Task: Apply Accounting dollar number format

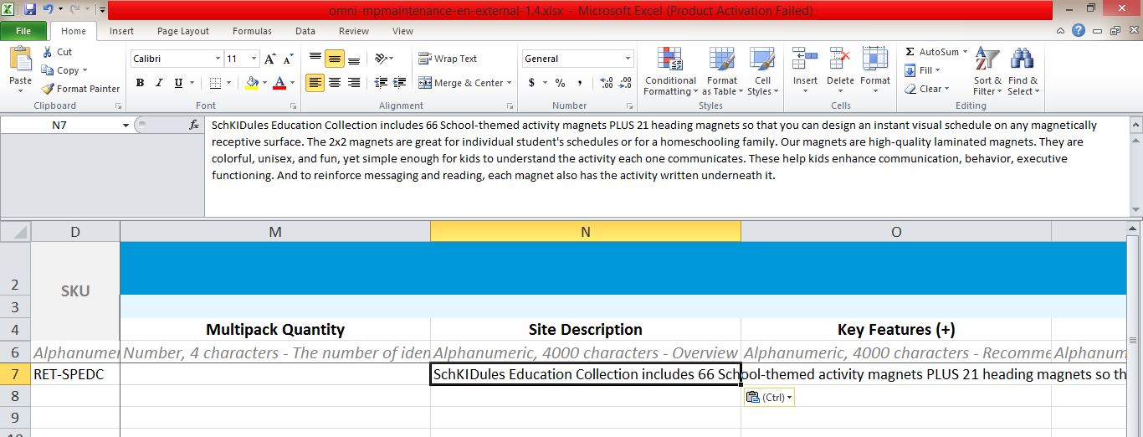Action: pyautogui.click(x=531, y=83)
